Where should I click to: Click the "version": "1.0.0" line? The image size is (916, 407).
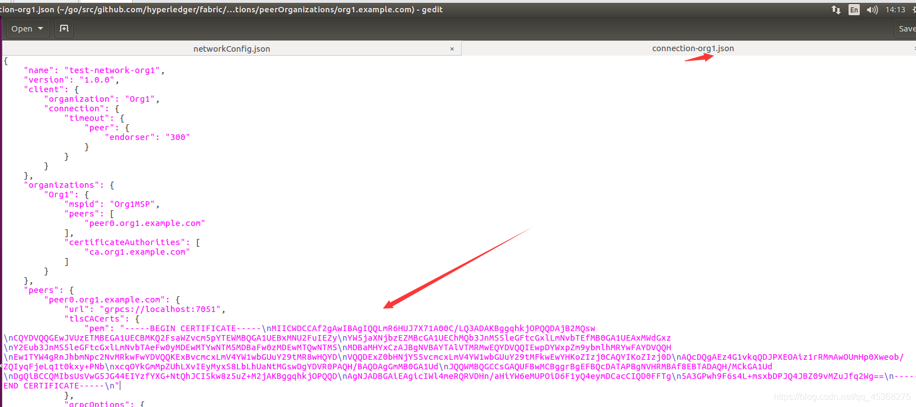click(71, 80)
